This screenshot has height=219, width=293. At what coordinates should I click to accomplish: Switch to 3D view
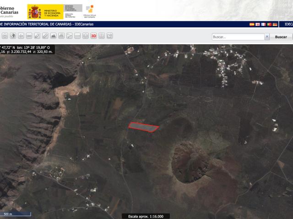pyautogui.click(x=93, y=36)
